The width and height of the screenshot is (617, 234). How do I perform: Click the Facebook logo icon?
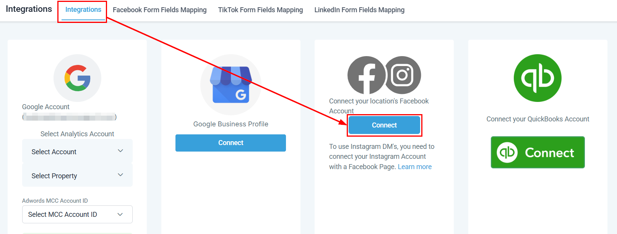pyautogui.click(x=366, y=75)
